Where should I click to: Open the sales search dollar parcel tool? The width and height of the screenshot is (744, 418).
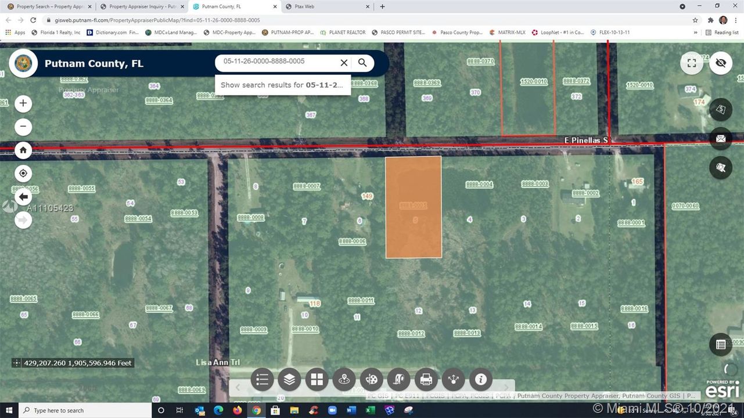click(x=721, y=109)
